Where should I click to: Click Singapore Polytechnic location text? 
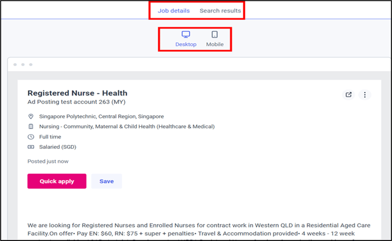[x=101, y=117]
